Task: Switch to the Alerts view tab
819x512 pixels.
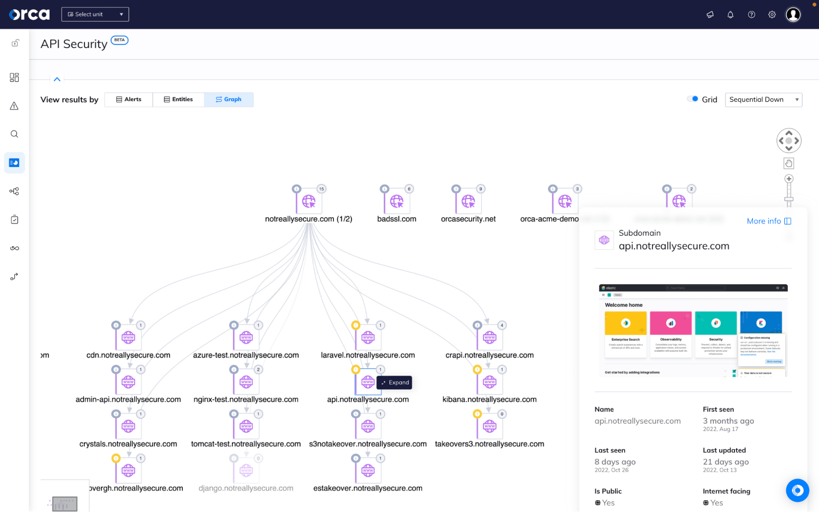Action: (128, 99)
